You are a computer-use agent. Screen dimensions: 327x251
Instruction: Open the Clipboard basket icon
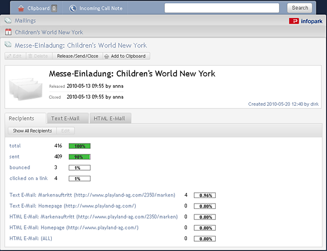point(21,8)
